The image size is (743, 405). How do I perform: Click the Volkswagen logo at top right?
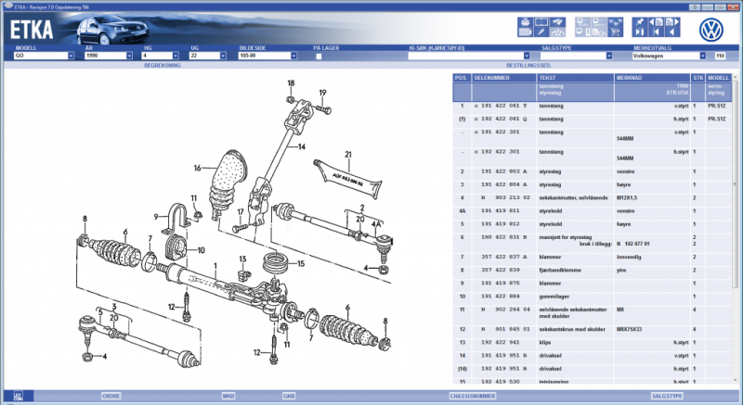711,30
